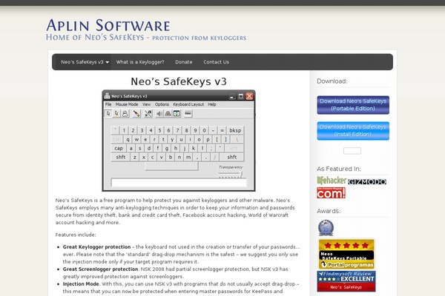Click the small keyboard toolbar icon

click(188, 113)
